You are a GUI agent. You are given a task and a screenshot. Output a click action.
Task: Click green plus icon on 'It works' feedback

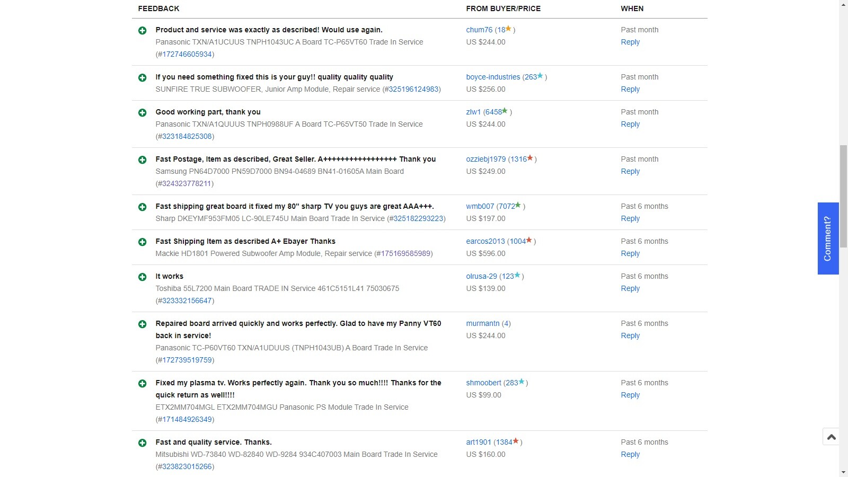[x=142, y=277]
